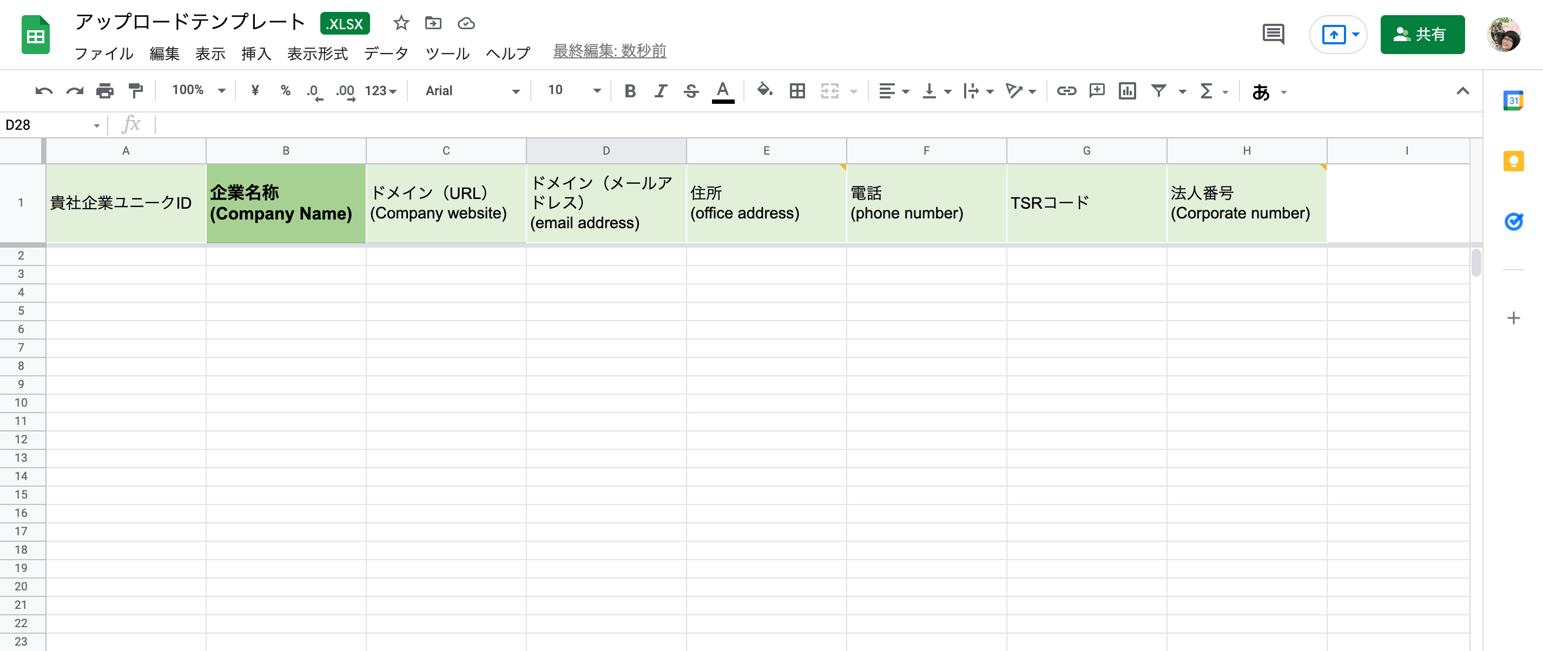Open the データ menu

pos(386,54)
